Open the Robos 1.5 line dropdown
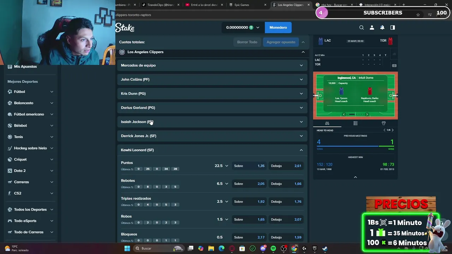The height and width of the screenshot is (254, 452). (x=222, y=219)
